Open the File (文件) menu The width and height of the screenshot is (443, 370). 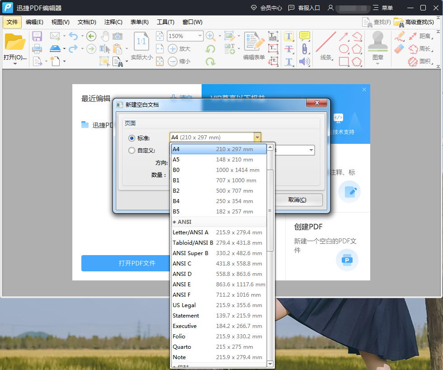point(12,22)
